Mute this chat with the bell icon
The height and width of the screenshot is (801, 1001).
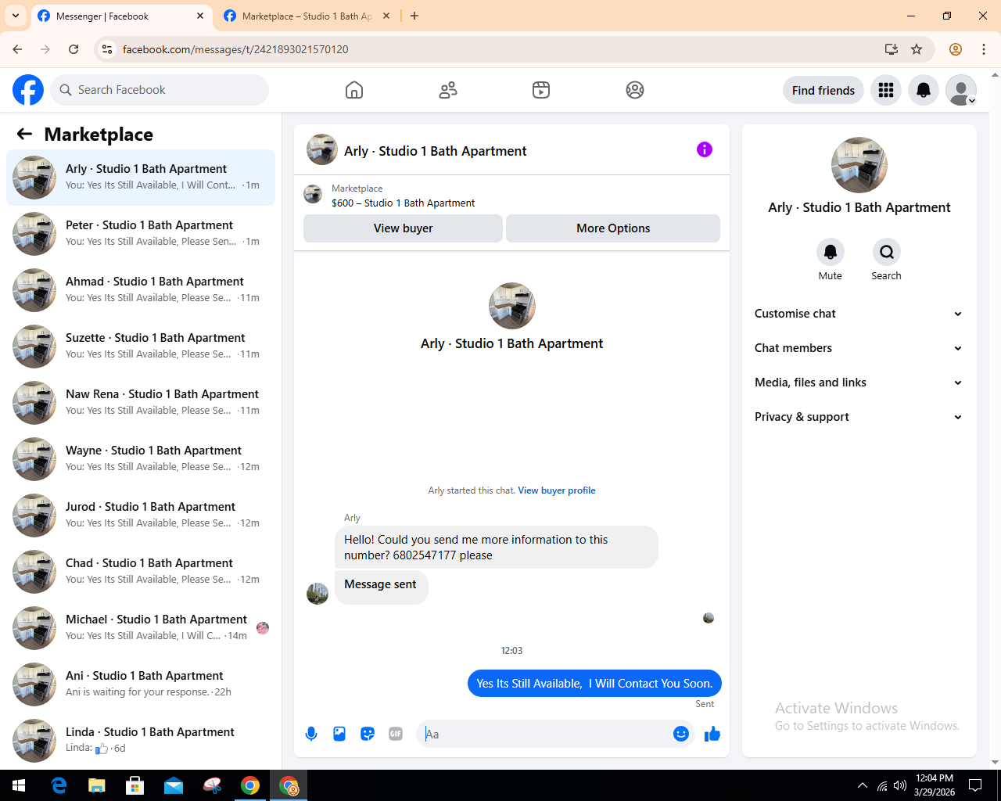pos(831,252)
